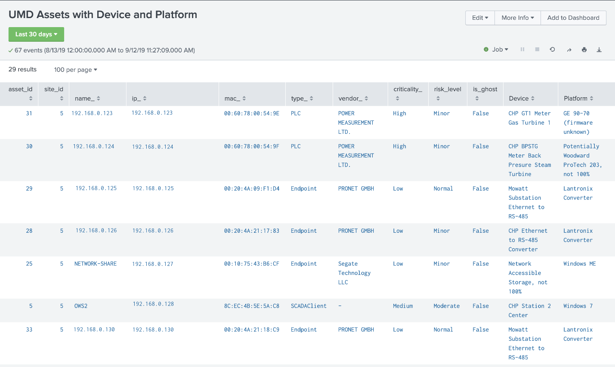Open the Last 30 days time picker
The image size is (615, 367).
(36, 34)
